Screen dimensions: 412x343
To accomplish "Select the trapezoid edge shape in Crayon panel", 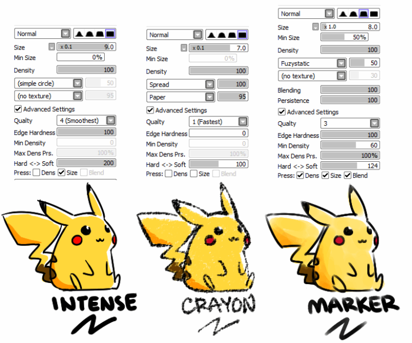I will click(x=232, y=35).
